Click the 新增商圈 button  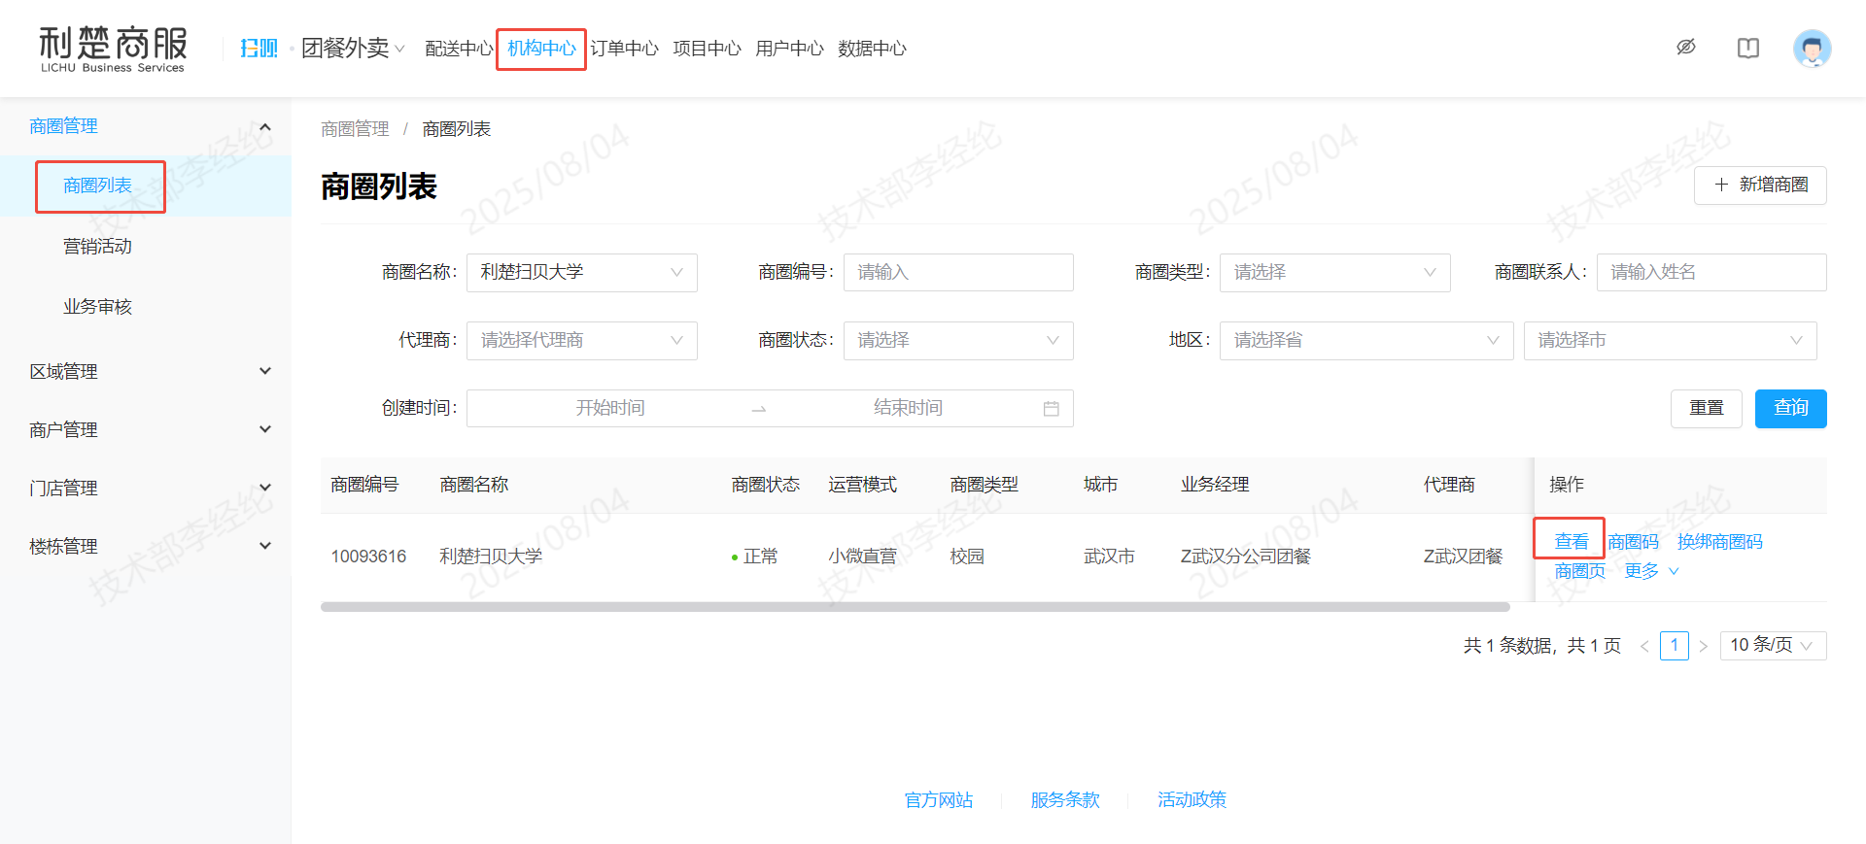pyautogui.click(x=1760, y=186)
